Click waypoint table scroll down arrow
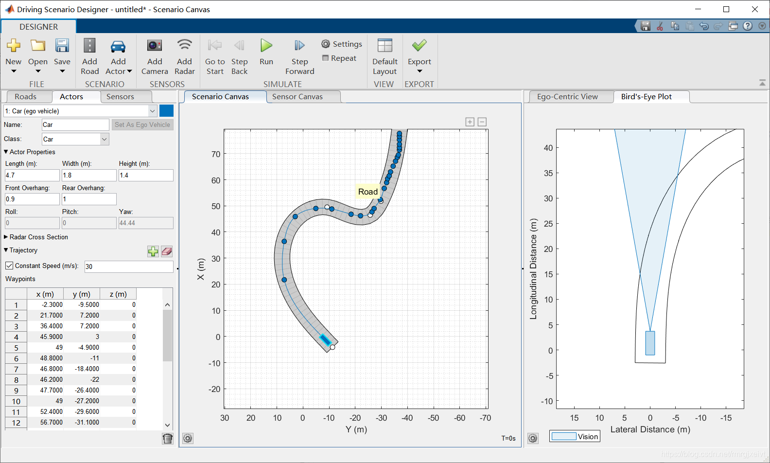Image resolution: width=770 pixels, height=463 pixels. point(168,425)
